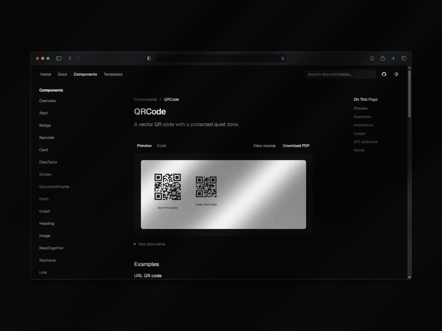442x331 pixels.
Task: Switch to the Code tab
Action: pos(161,146)
